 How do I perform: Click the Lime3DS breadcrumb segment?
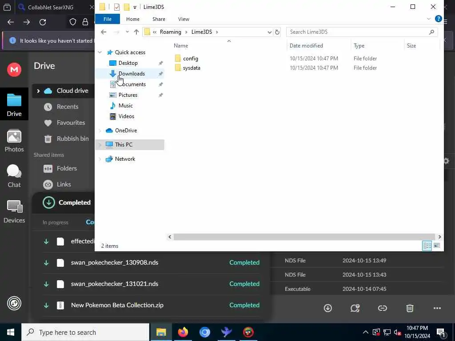pos(202,32)
